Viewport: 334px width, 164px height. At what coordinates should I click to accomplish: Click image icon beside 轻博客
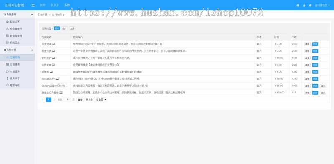pos(51,72)
